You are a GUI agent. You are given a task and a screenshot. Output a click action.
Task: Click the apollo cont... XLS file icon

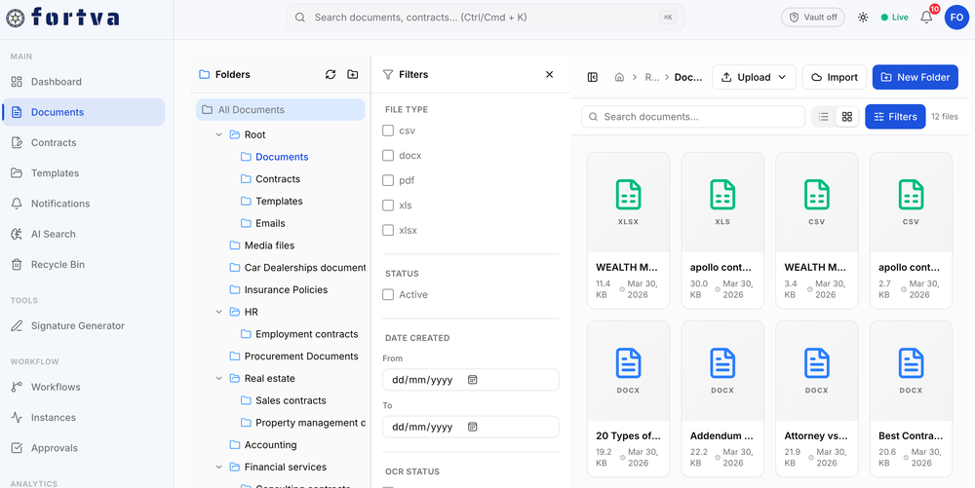(x=722, y=195)
